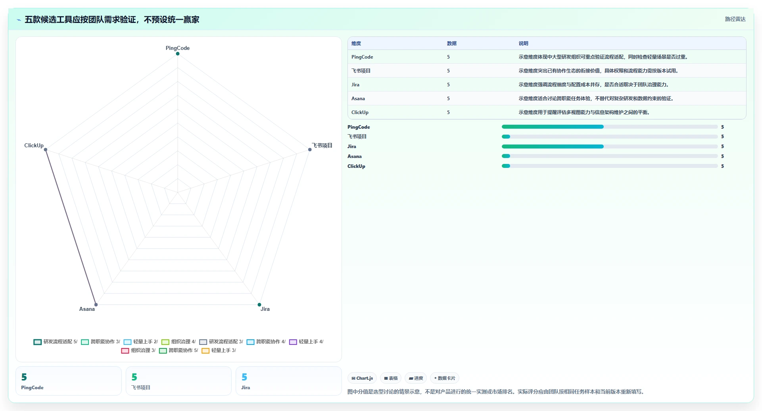
Task: Toggle legend item 组织治理 3/
Action: (x=138, y=350)
